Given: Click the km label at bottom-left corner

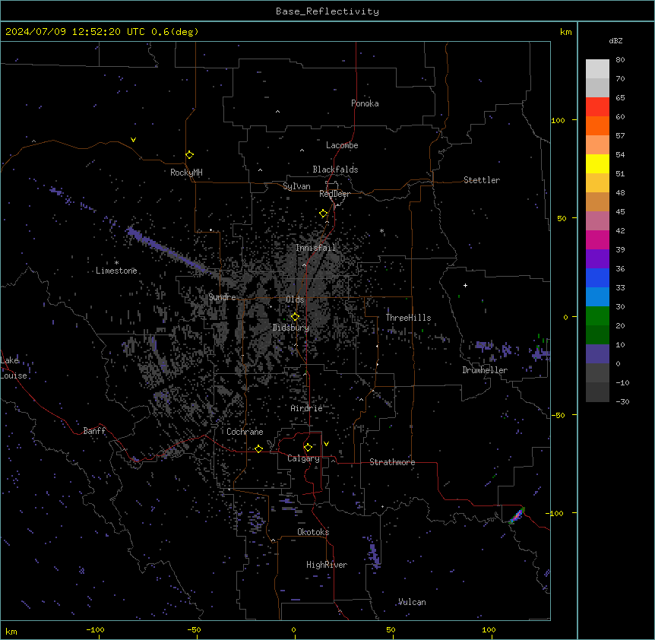Looking at the screenshot, I should (x=11, y=631).
